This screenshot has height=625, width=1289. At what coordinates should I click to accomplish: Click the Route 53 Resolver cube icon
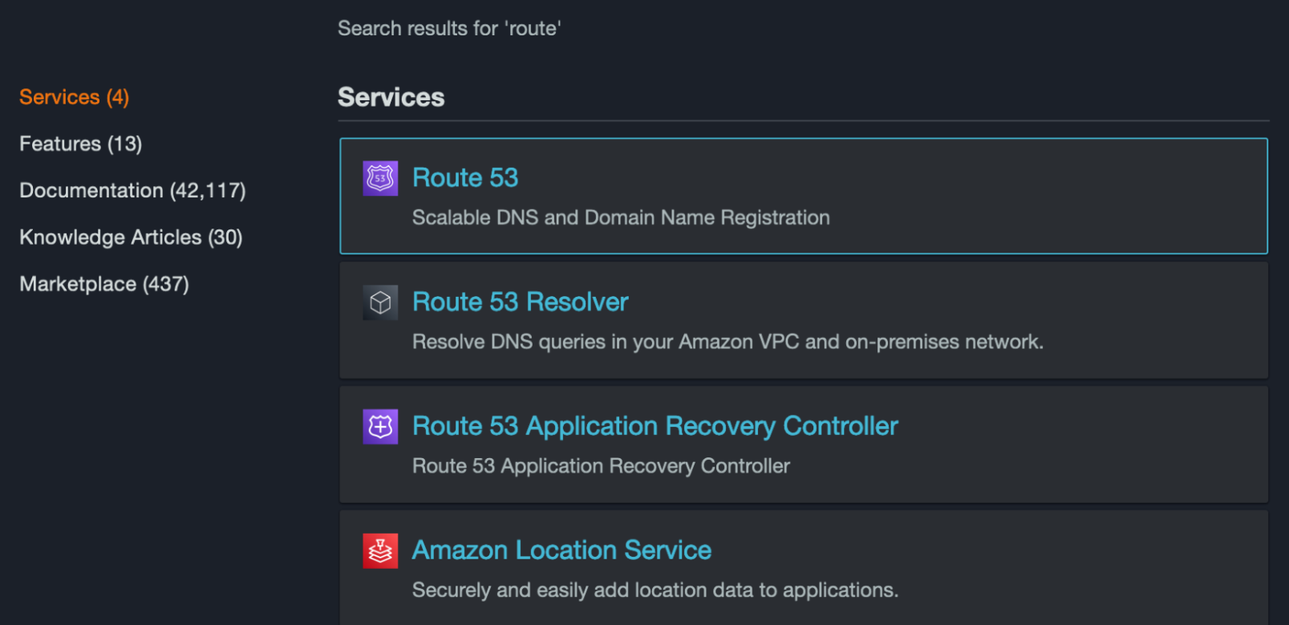(380, 302)
